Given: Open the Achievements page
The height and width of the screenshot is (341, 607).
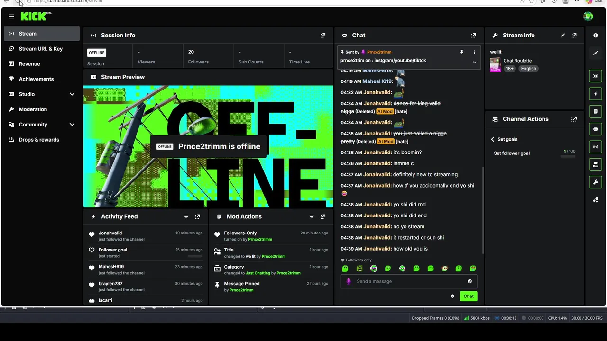Looking at the screenshot, I should coord(42,79).
